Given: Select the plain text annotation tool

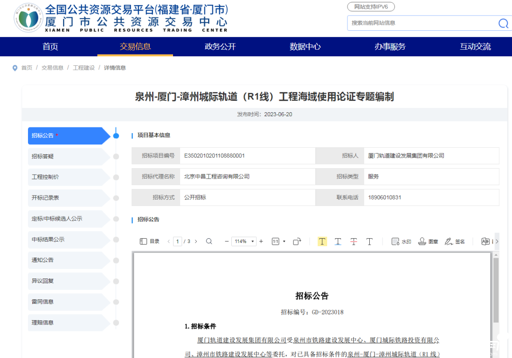Looking at the screenshot, I should coord(369,242).
